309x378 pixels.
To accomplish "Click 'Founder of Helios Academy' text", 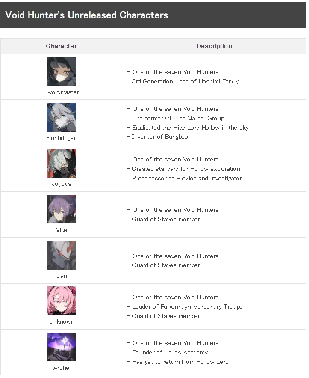I will point(170,352).
